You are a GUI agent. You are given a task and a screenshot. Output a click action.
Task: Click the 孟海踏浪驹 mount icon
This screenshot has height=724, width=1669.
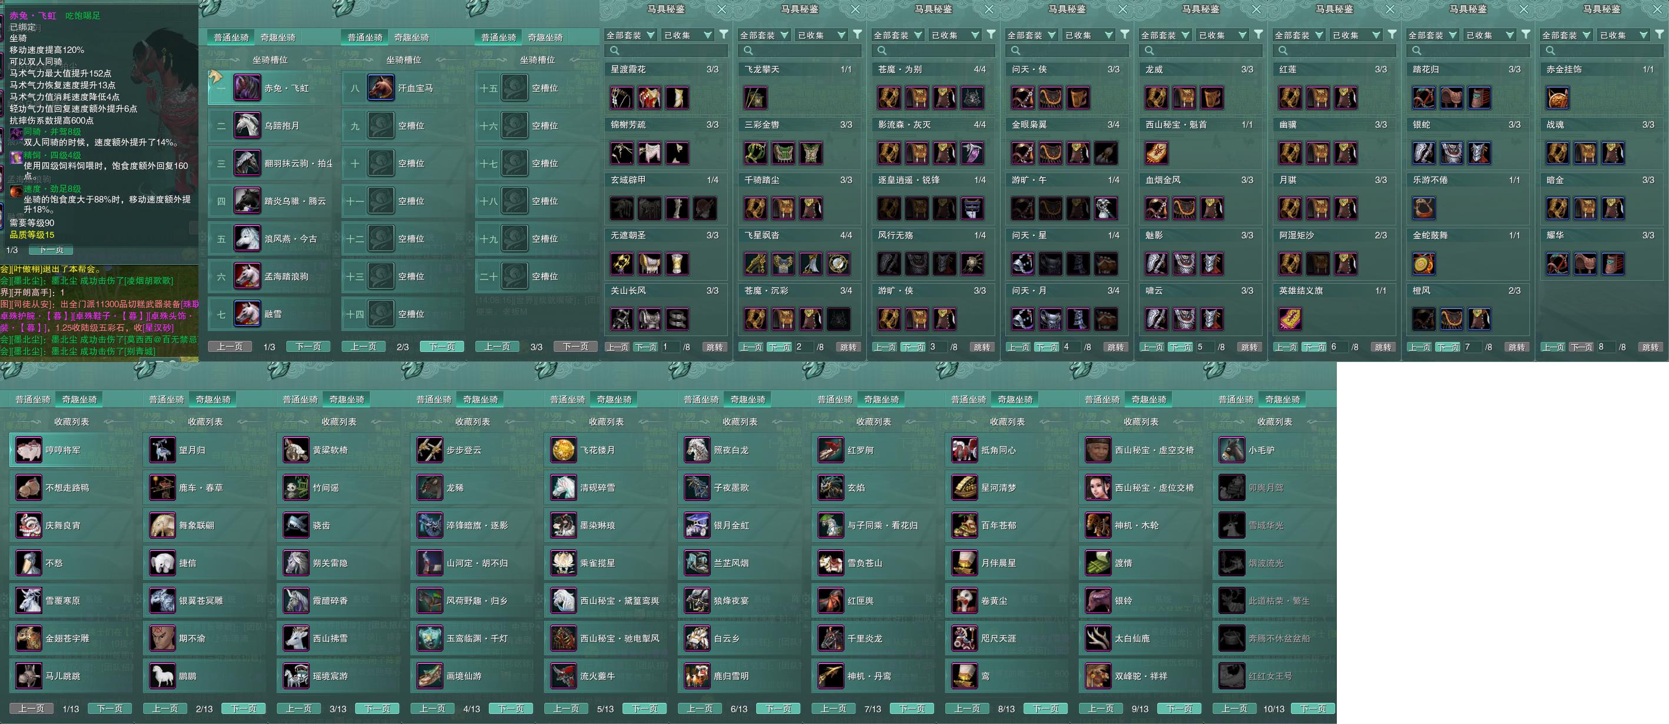click(247, 276)
